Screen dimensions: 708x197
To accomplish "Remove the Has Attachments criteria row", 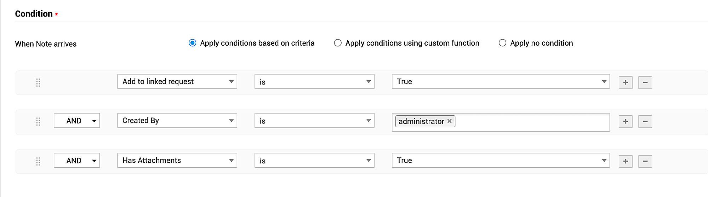I will (645, 161).
